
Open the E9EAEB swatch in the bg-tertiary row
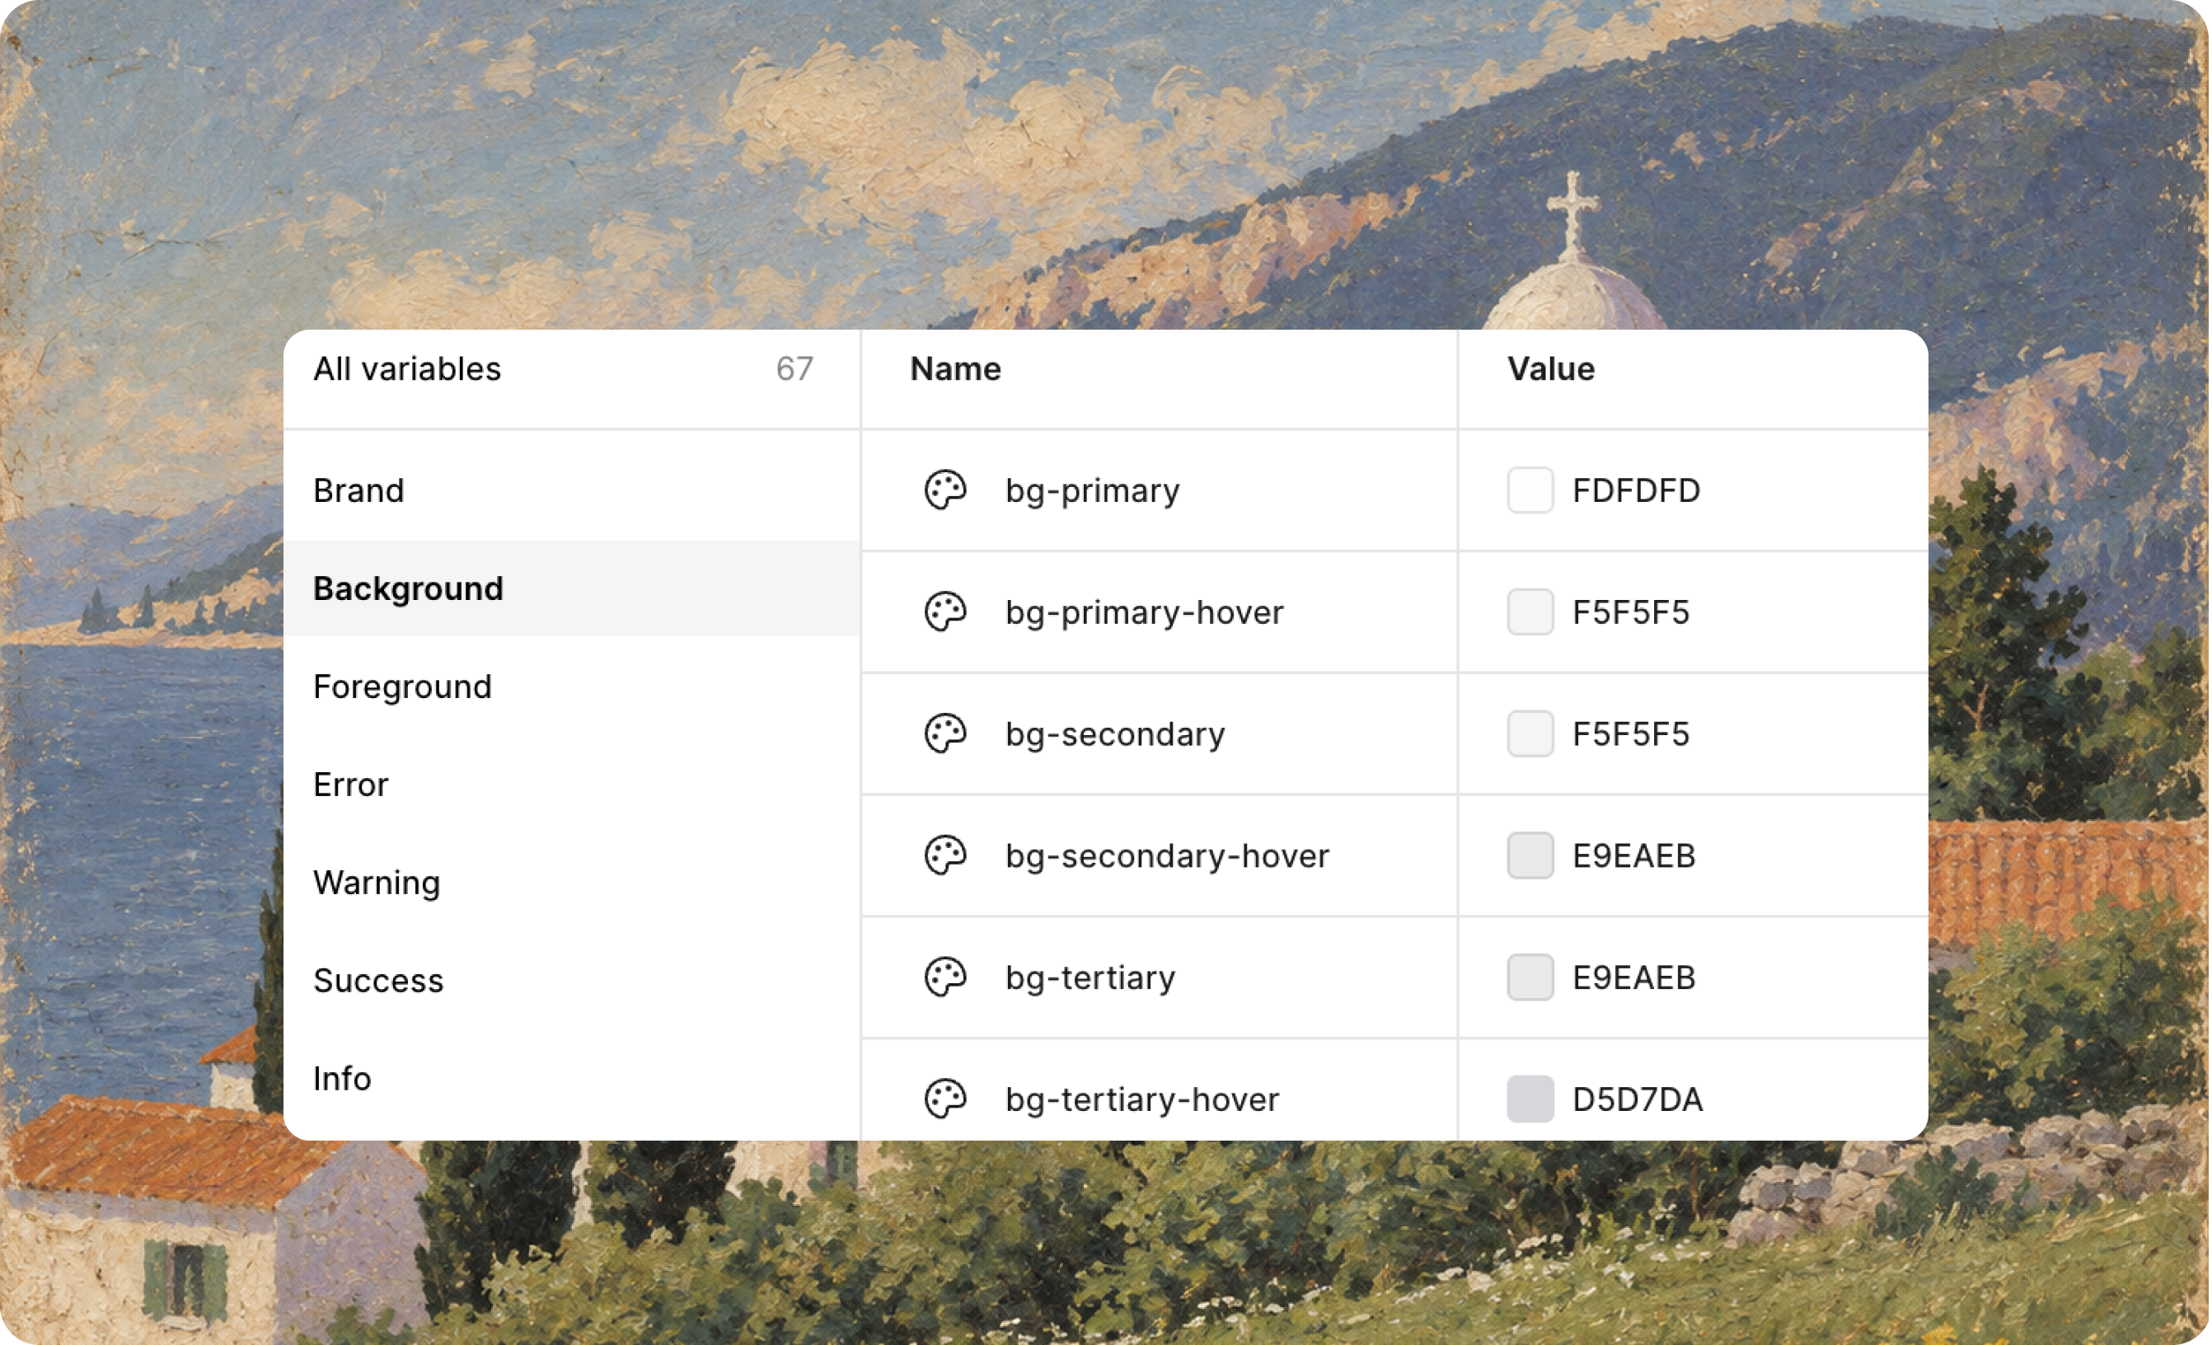click(x=1530, y=977)
